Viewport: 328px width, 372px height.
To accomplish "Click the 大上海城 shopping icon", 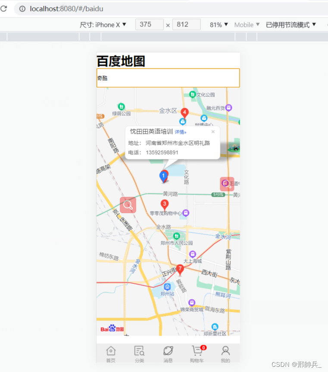I will (x=193, y=254).
